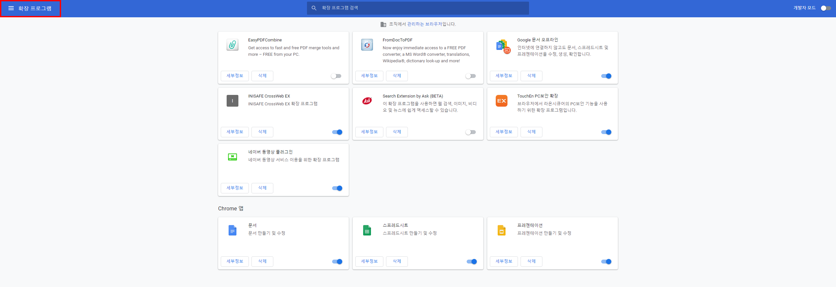Click the 문서 app icon

tap(233, 230)
